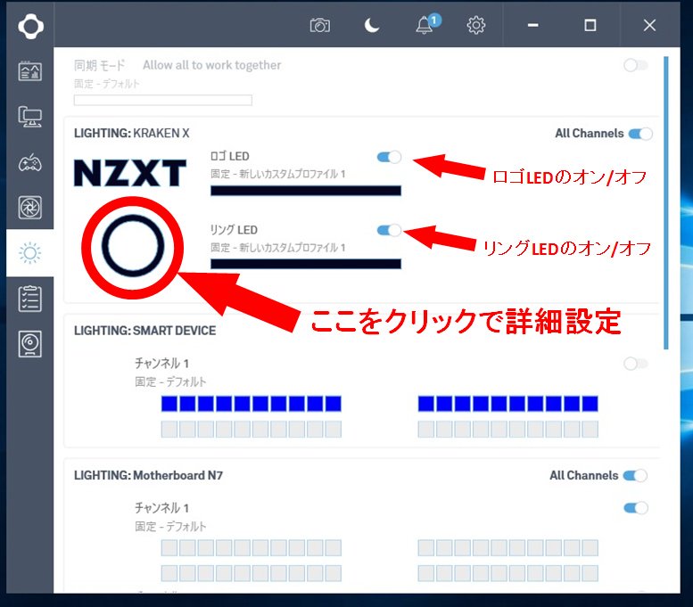Open the dashboard overview sidebar icon

pyautogui.click(x=30, y=71)
